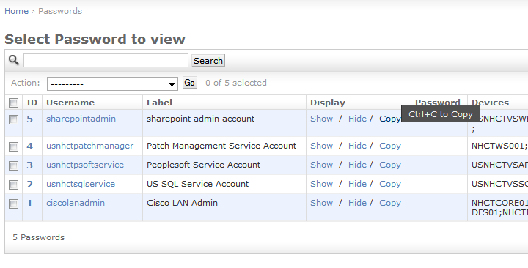Focus the password search text field
528x268 pixels.
click(106, 61)
